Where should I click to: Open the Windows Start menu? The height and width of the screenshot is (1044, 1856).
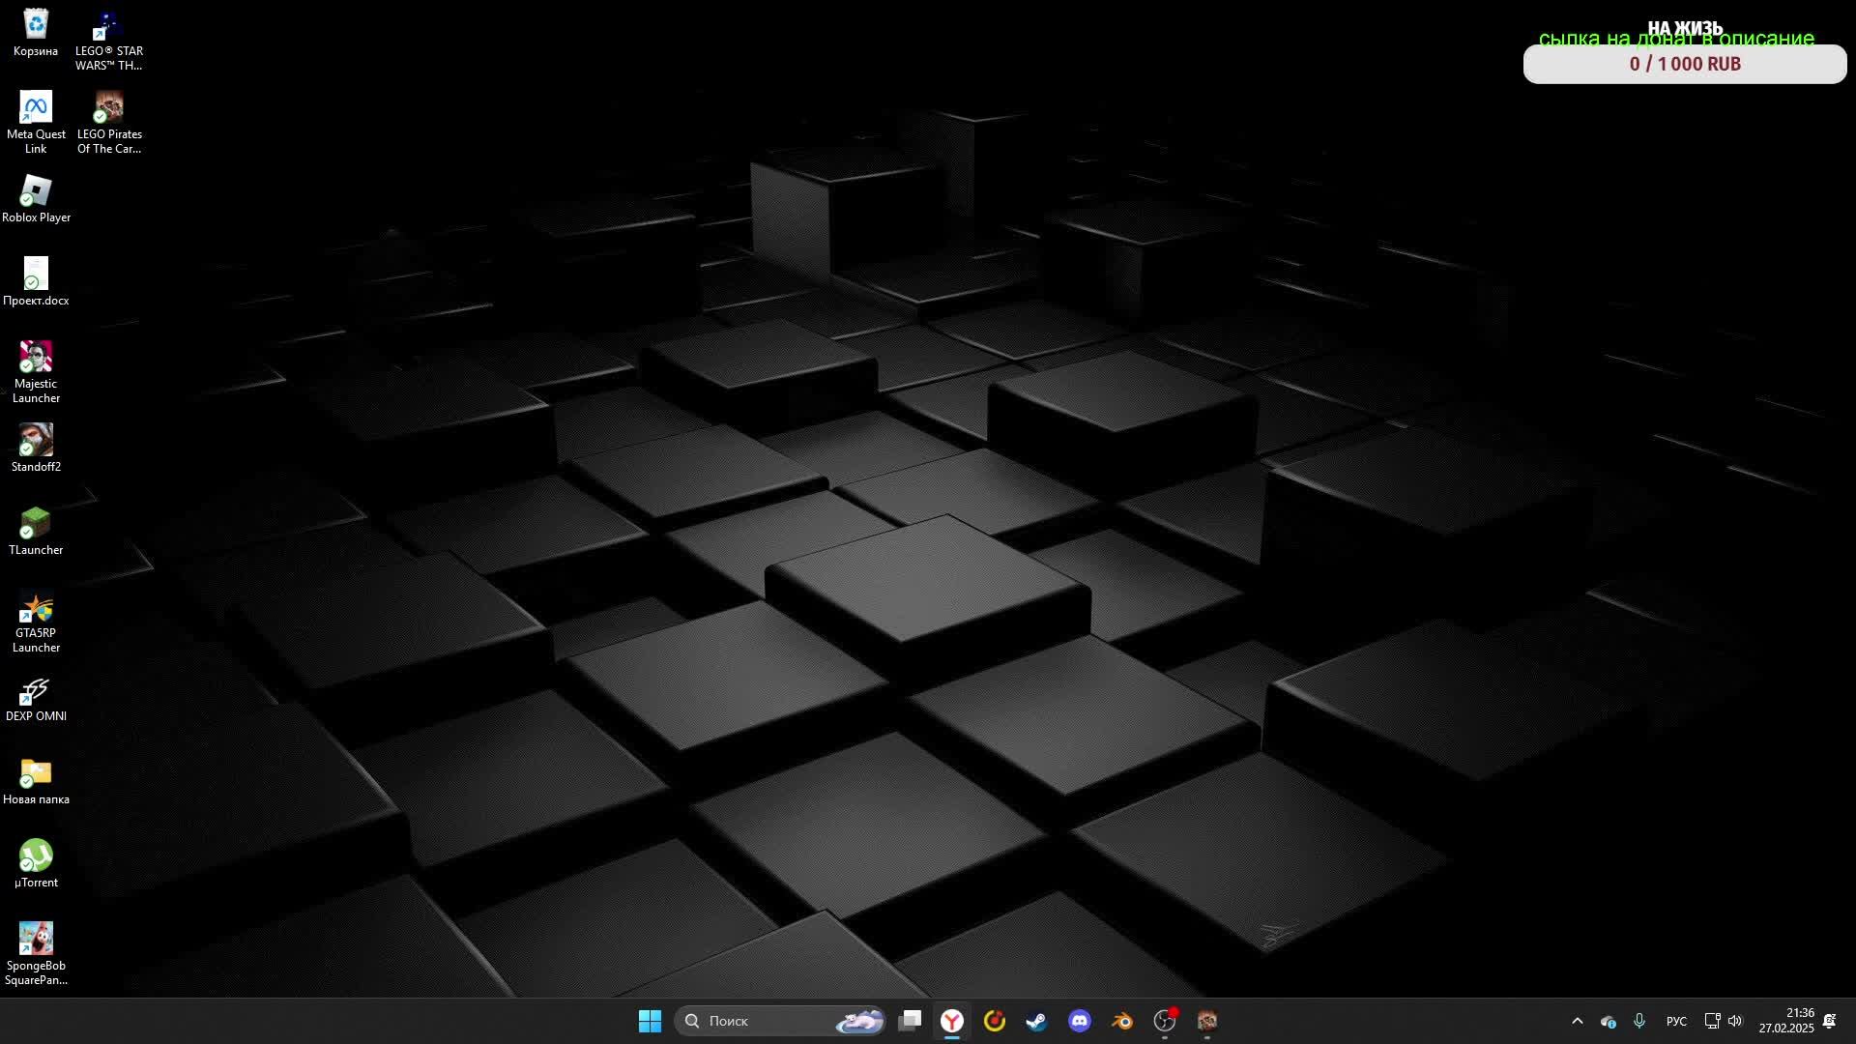tap(650, 1021)
